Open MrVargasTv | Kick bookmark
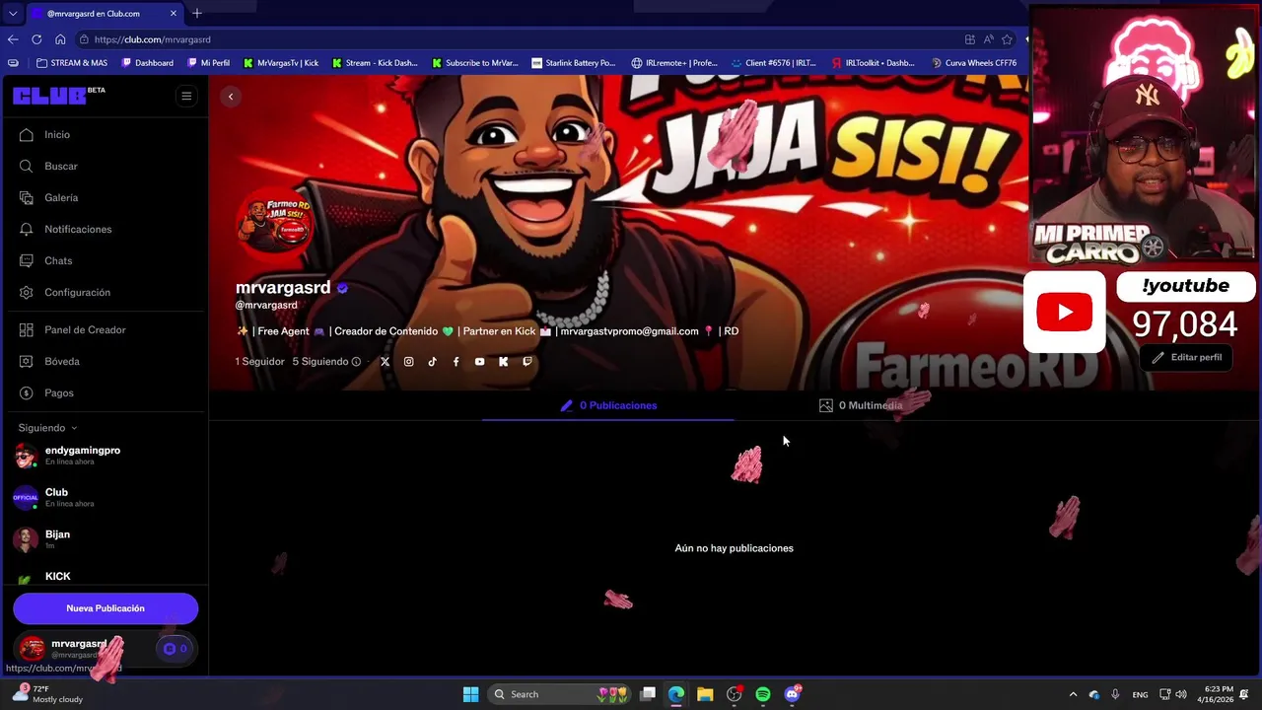 pyautogui.click(x=280, y=63)
